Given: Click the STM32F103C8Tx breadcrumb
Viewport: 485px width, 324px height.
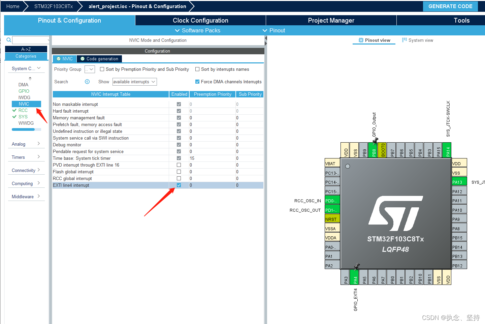Looking at the screenshot, I should 54,6.
